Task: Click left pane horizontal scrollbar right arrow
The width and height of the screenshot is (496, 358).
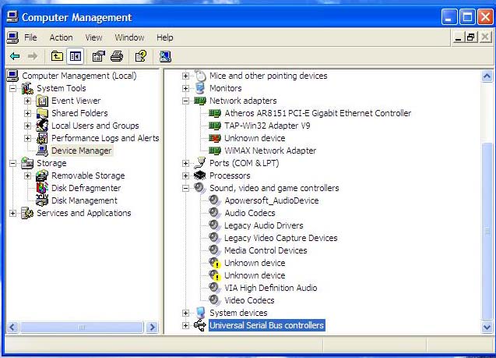Action: (x=152, y=327)
